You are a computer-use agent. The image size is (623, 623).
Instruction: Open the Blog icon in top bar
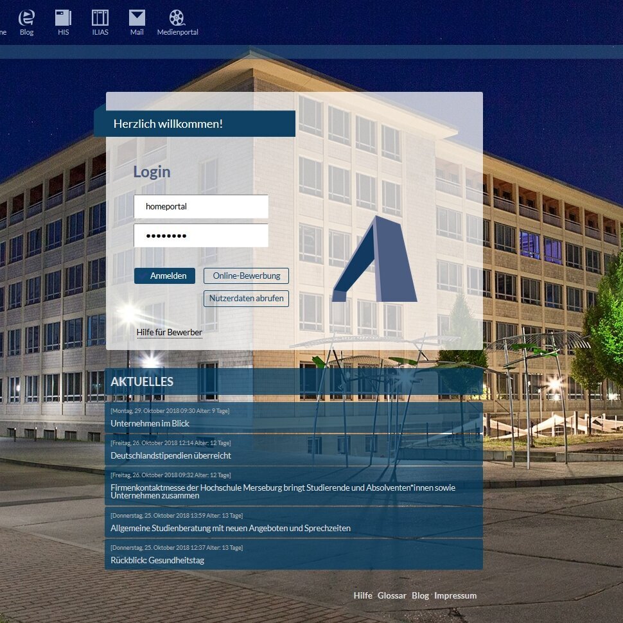(26, 19)
